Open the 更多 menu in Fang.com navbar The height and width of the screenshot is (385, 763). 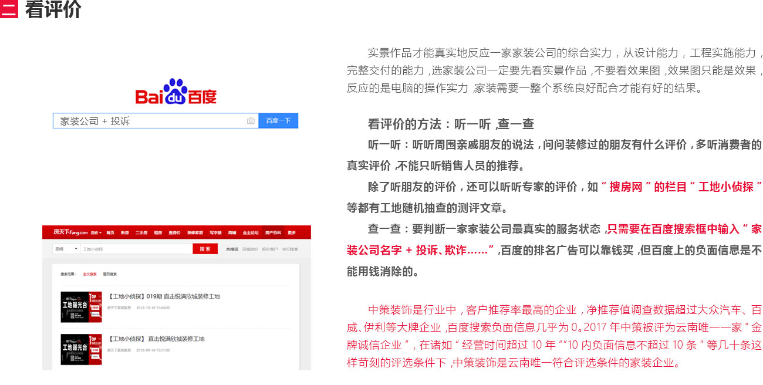(x=292, y=233)
